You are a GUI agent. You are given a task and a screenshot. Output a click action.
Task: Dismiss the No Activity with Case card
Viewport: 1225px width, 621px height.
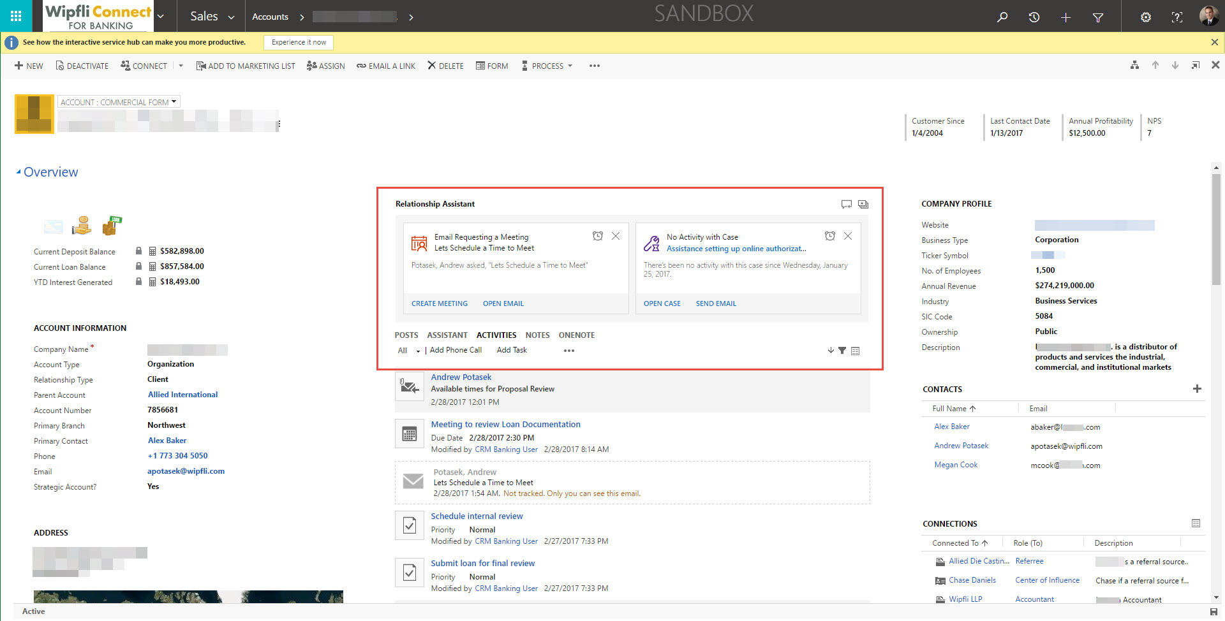848,236
